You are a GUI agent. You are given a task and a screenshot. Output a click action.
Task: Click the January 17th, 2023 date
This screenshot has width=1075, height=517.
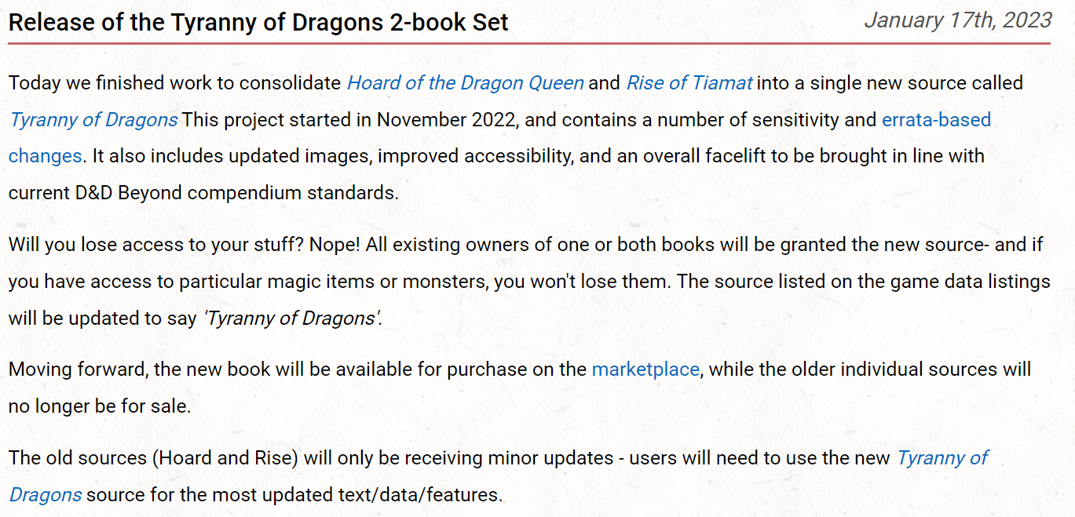[x=957, y=20]
